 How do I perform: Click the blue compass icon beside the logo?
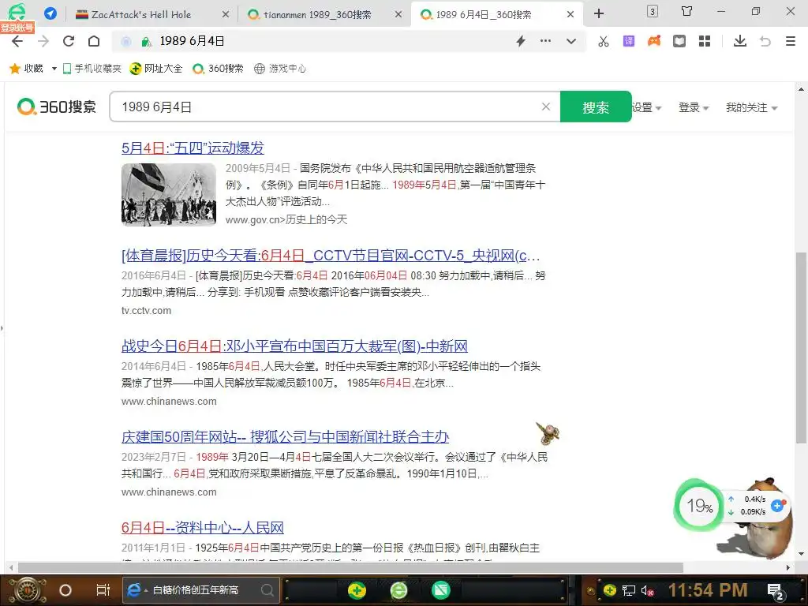[50, 13]
